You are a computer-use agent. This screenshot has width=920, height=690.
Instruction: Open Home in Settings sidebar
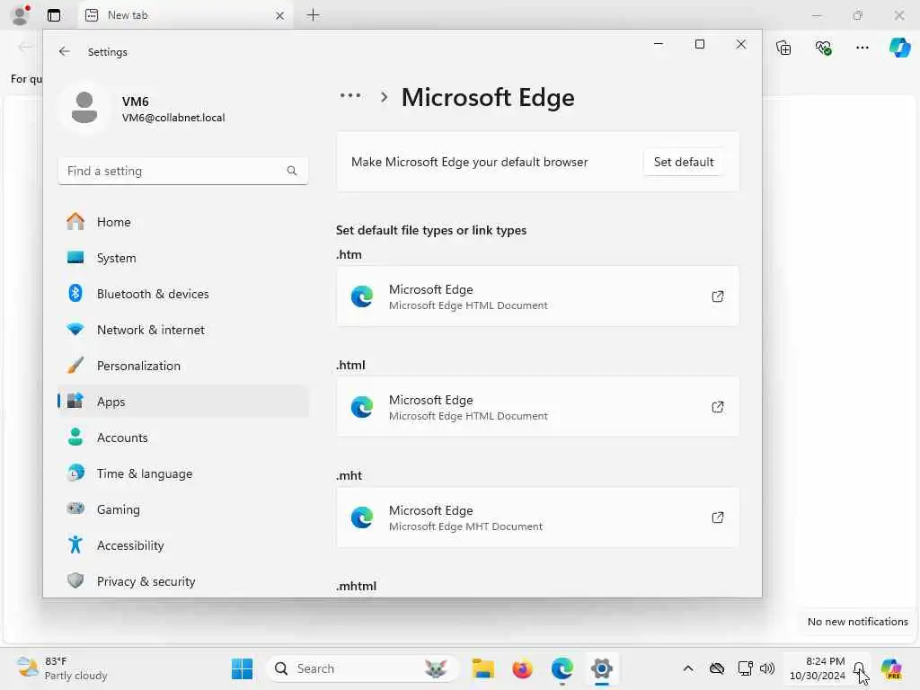(x=183, y=222)
